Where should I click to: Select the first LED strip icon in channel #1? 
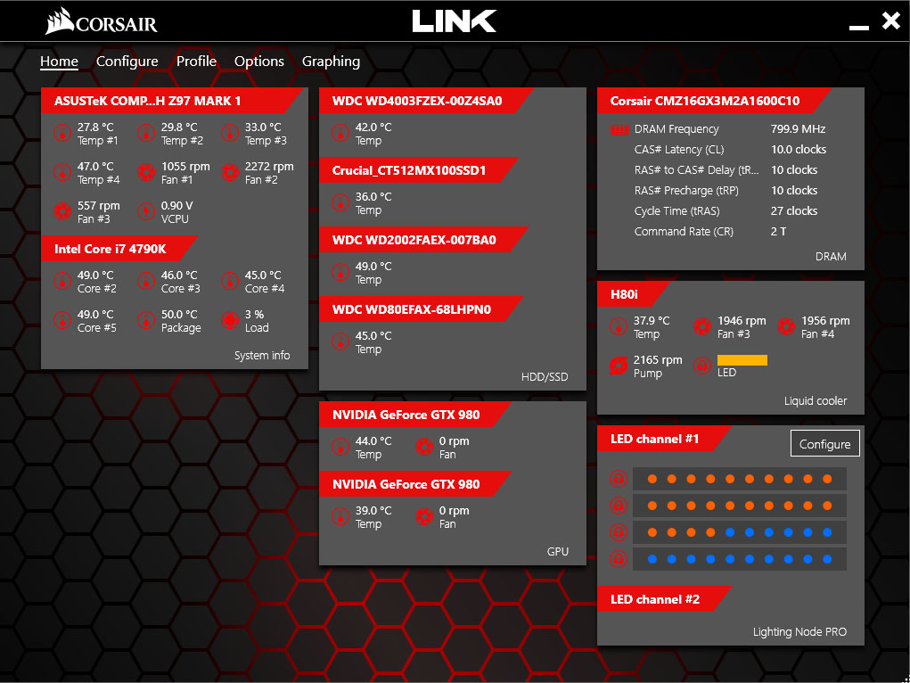616,479
